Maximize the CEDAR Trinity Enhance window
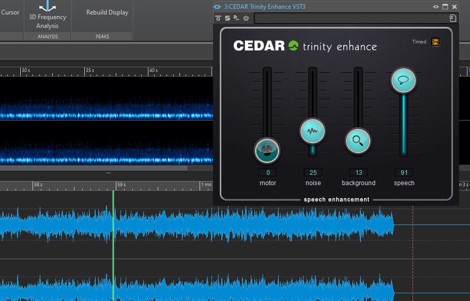 tap(445, 7)
